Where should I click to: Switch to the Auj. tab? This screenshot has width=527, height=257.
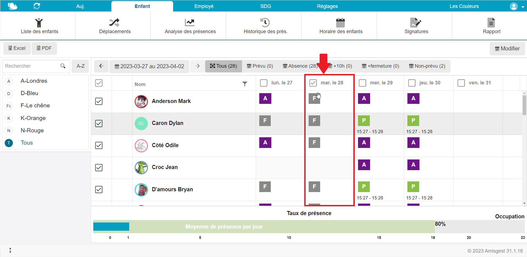80,6
